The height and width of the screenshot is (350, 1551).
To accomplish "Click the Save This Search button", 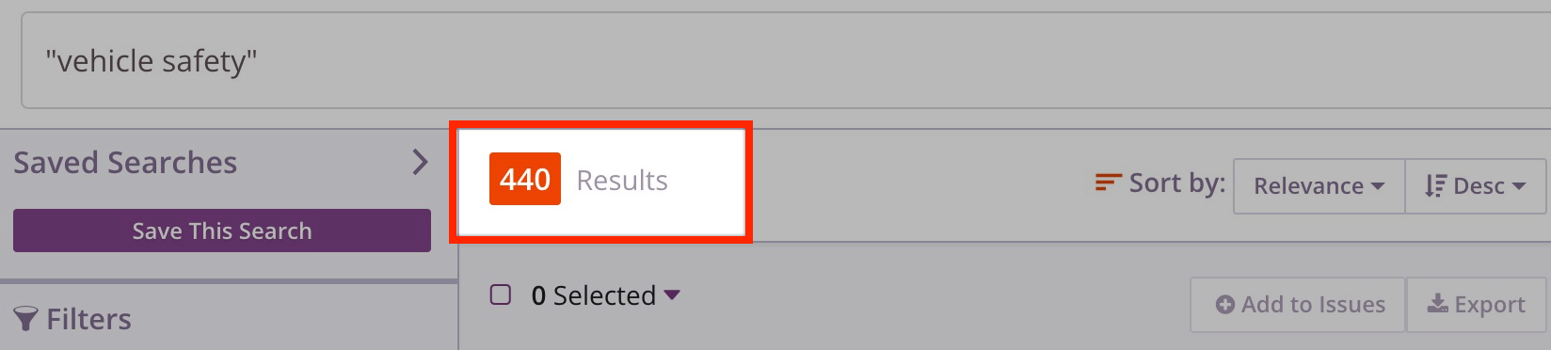I will [222, 231].
